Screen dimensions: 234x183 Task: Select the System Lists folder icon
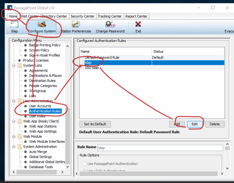point(19,66)
